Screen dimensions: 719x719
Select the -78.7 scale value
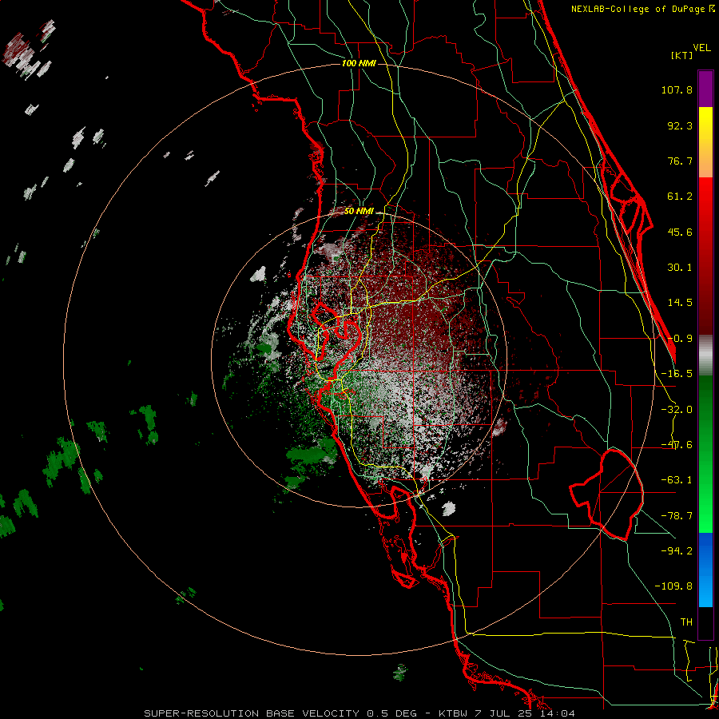click(677, 516)
